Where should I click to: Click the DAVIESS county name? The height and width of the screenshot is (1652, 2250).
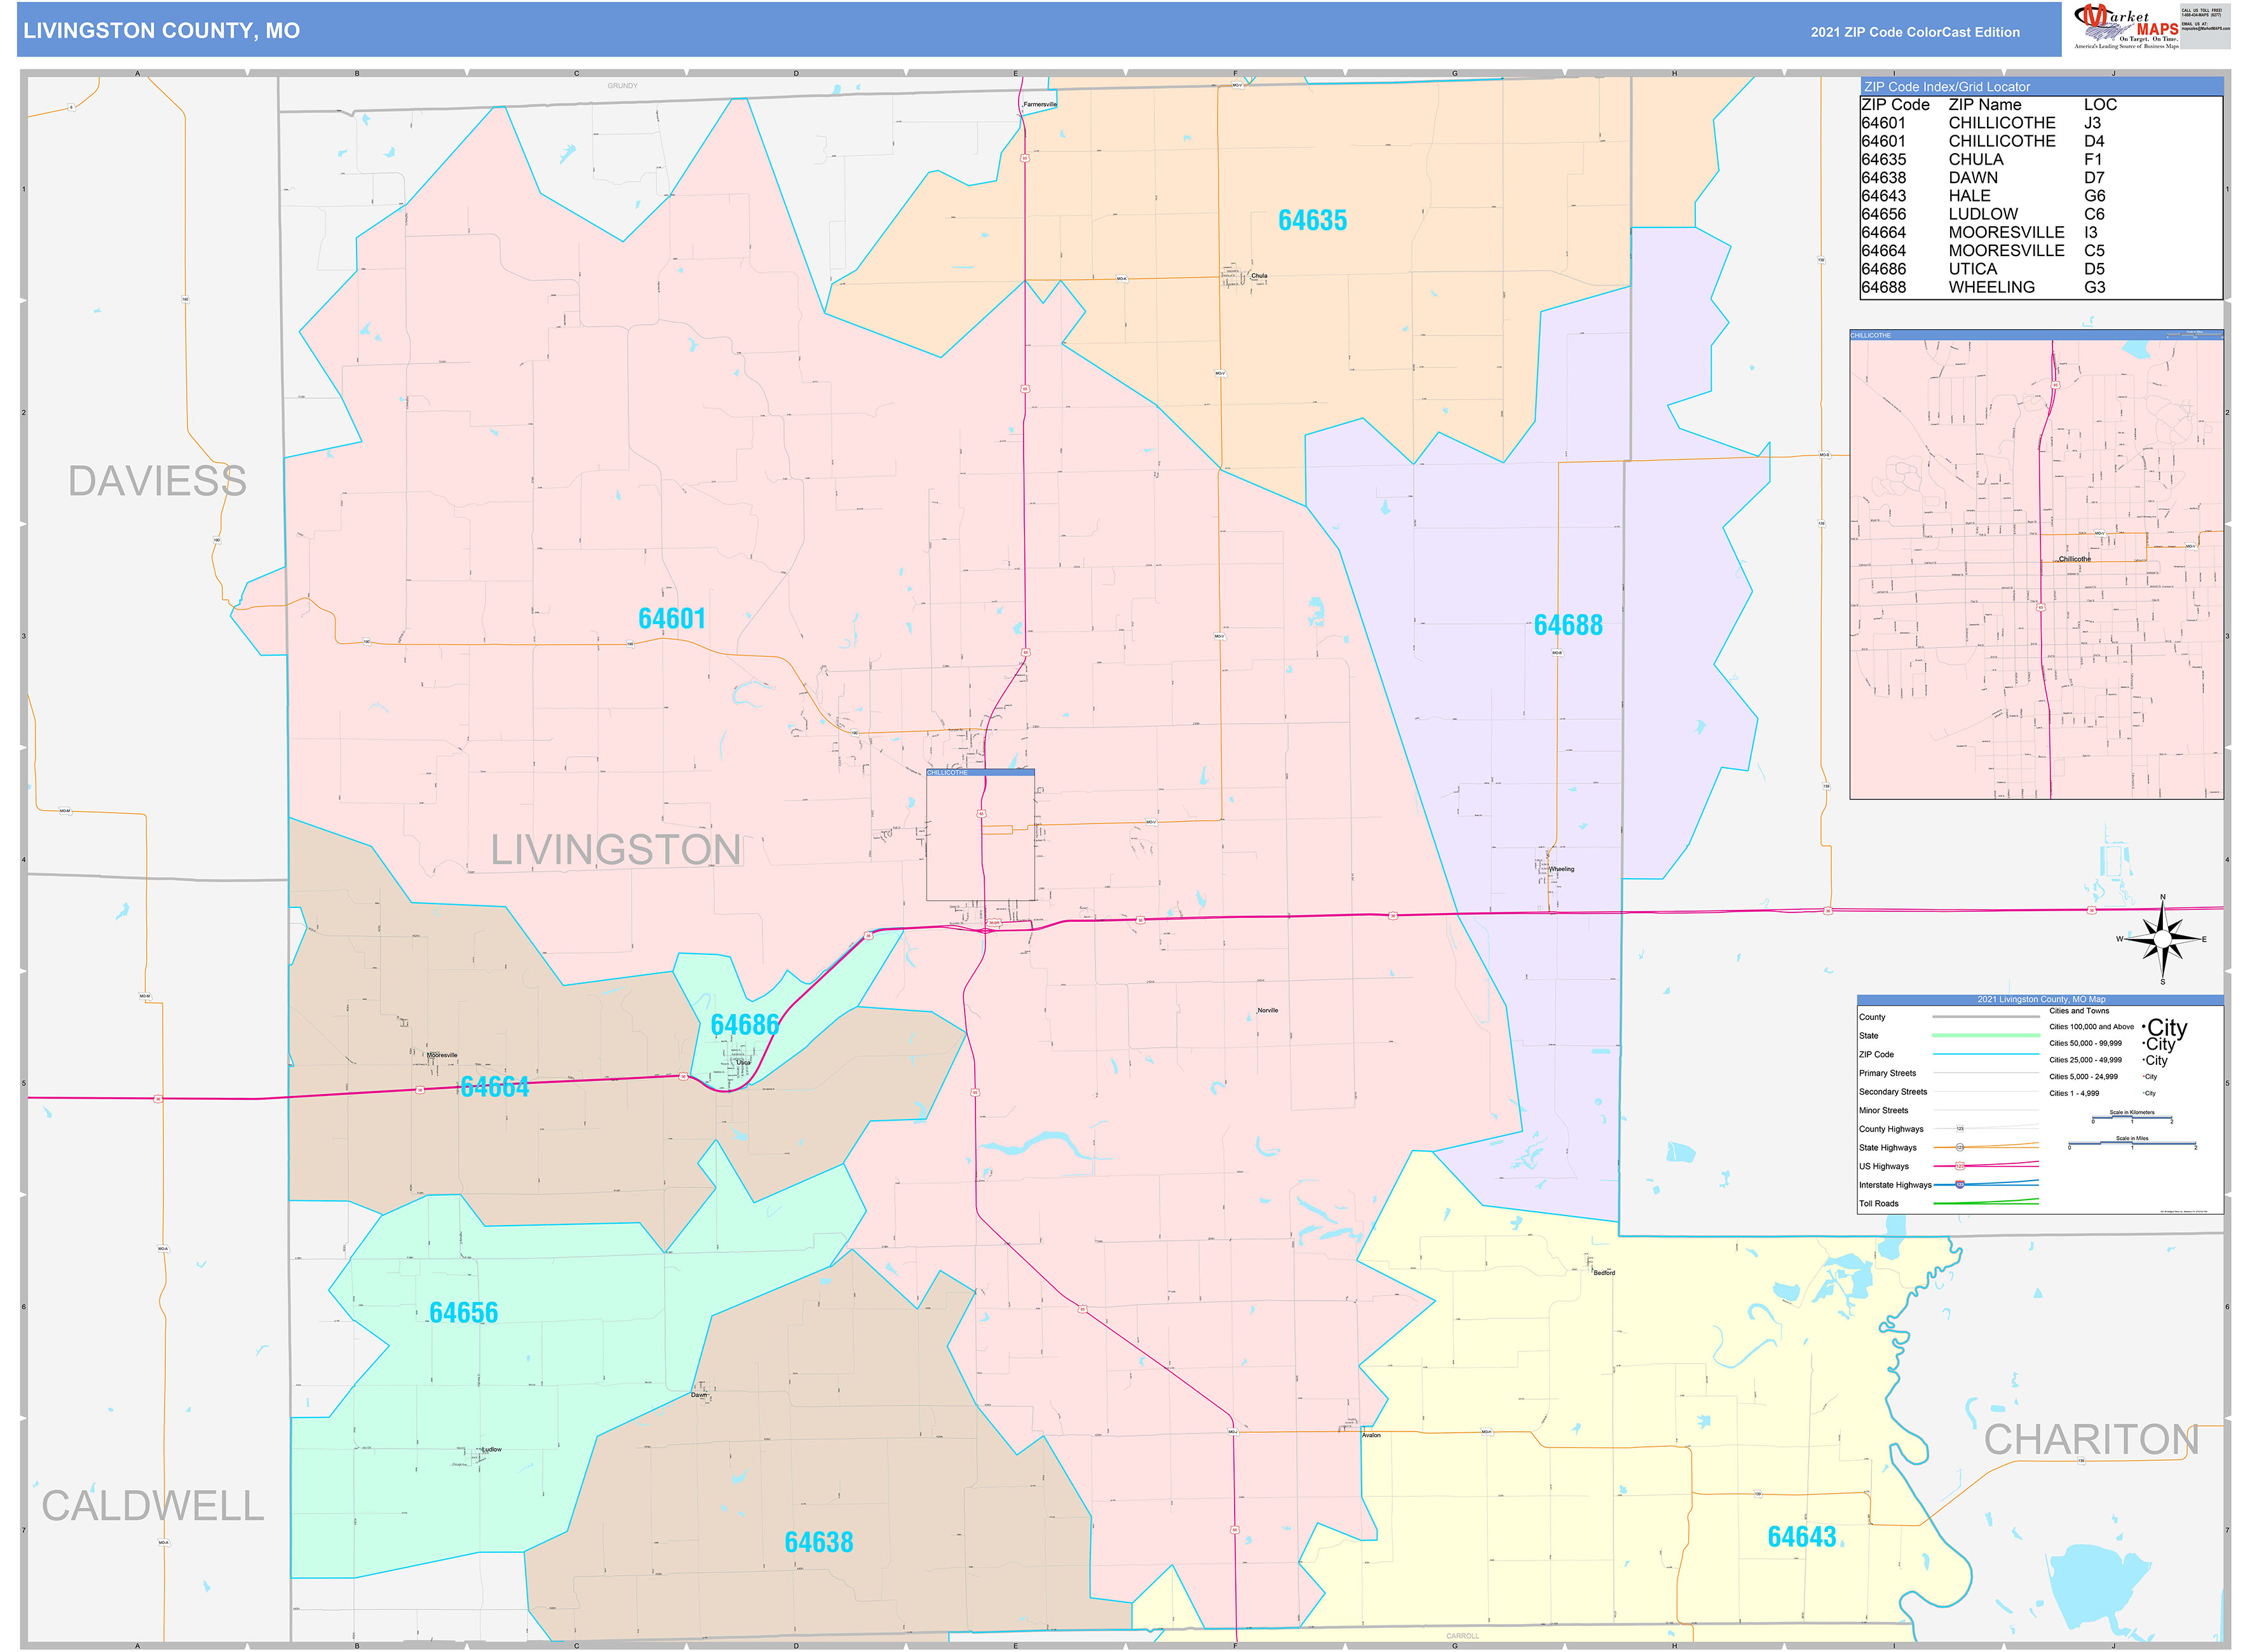(157, 481)
